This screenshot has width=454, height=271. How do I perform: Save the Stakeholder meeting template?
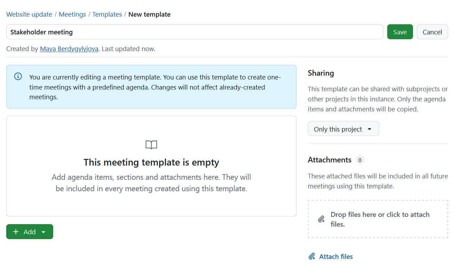(x=400, y=32)
